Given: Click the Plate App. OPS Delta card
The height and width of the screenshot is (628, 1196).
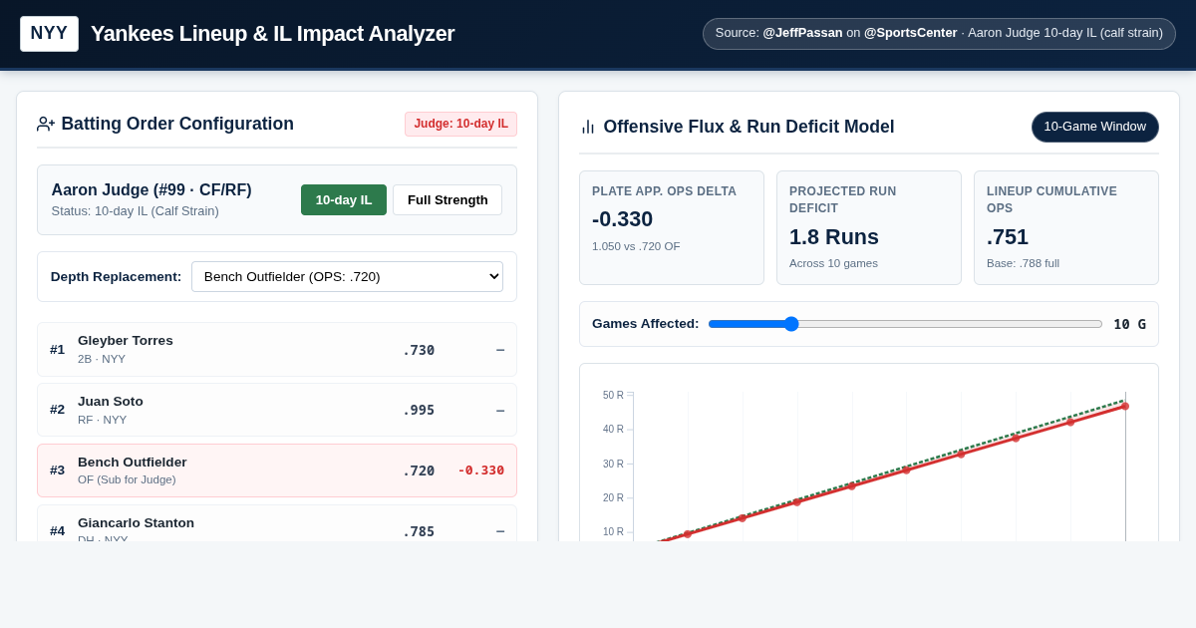Looking at the screenshot, I should pyautogui.click(x=672, y=227).
